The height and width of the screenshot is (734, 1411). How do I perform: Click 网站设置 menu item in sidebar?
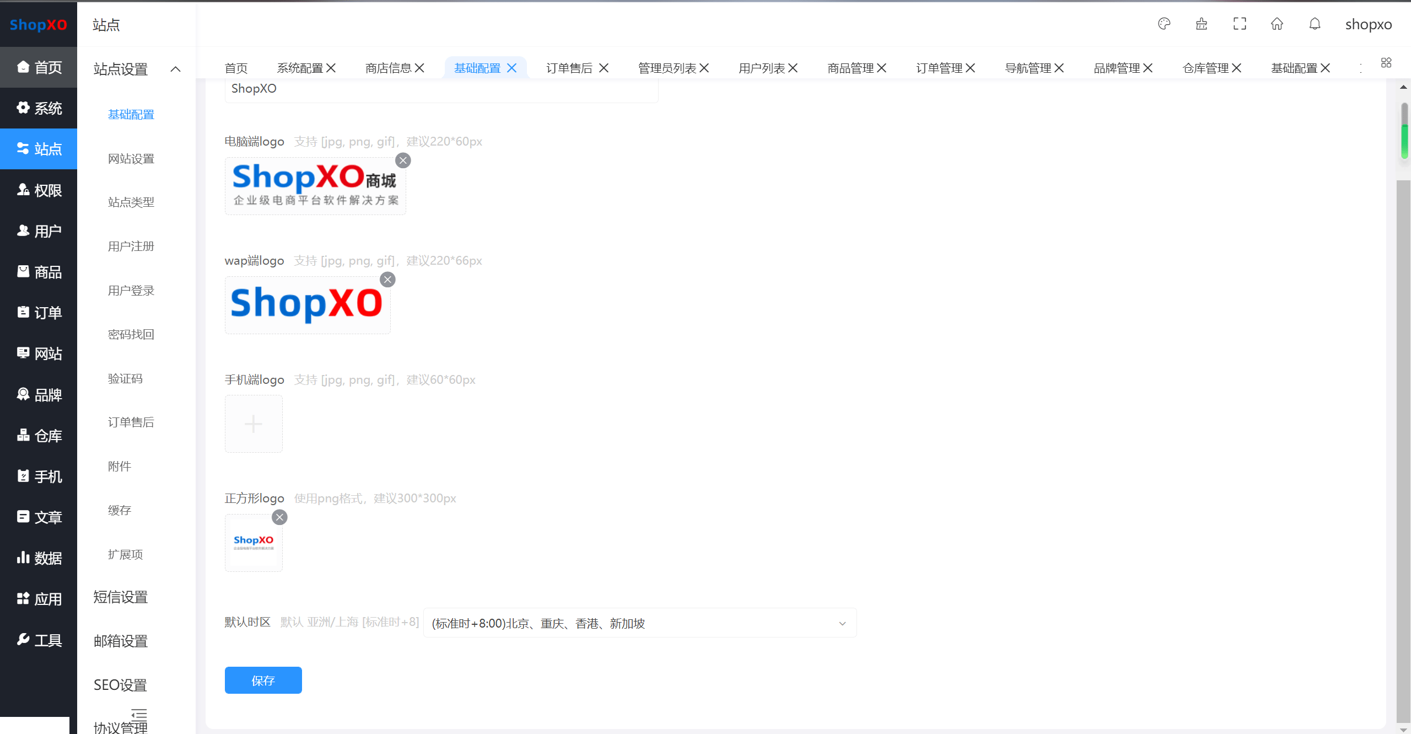point(132,158)
